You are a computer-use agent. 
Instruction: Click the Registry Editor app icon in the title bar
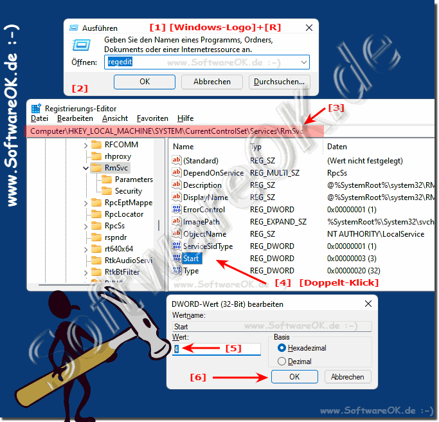click(x=36, y=109)
